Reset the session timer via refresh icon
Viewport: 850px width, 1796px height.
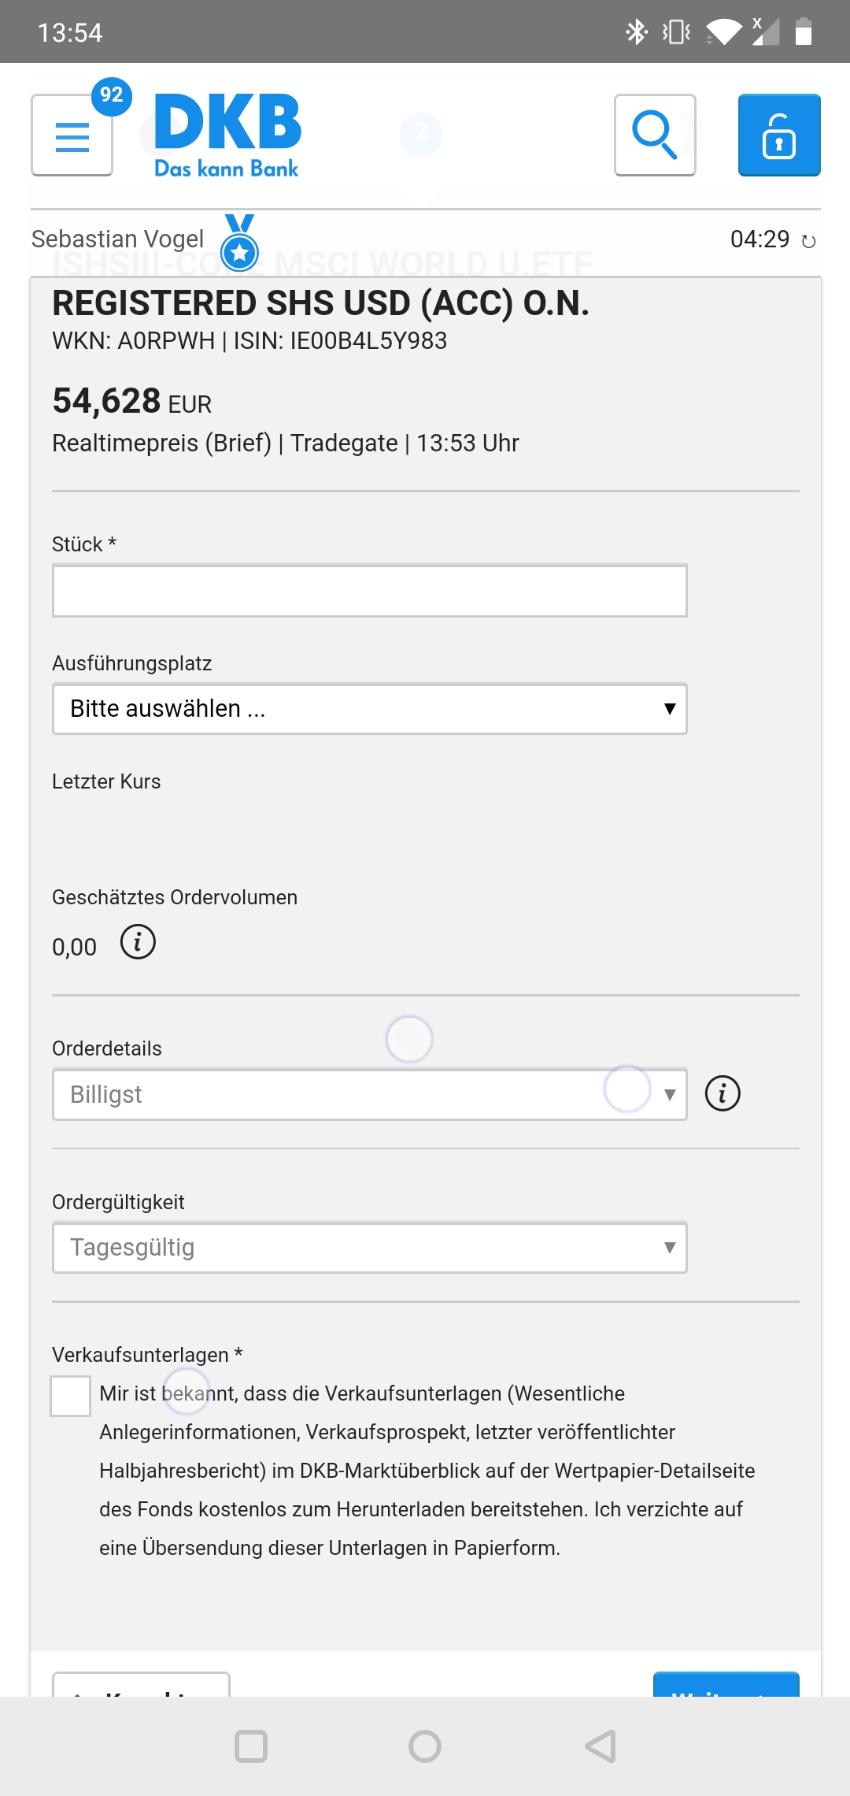coord(808,241)
